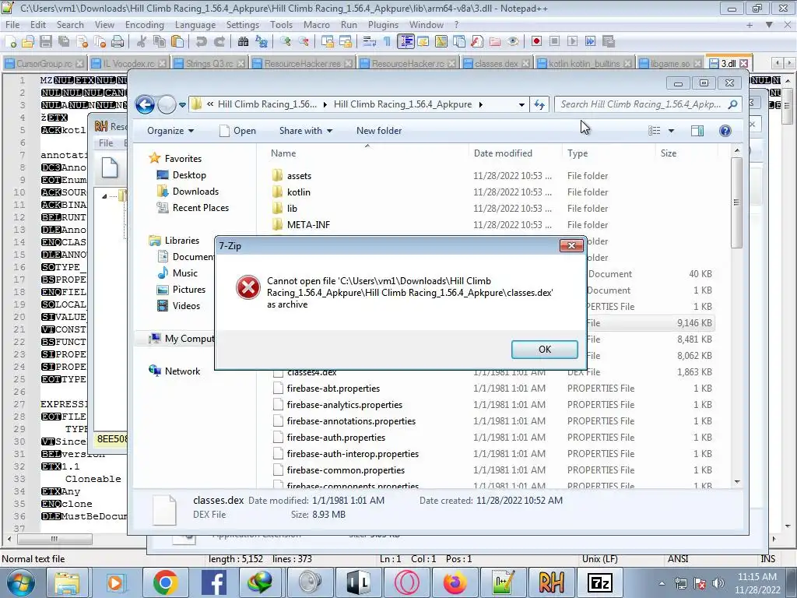Click Explorer address bar refresh button
This screenshot has height=598, width=797.
point(539,105)
